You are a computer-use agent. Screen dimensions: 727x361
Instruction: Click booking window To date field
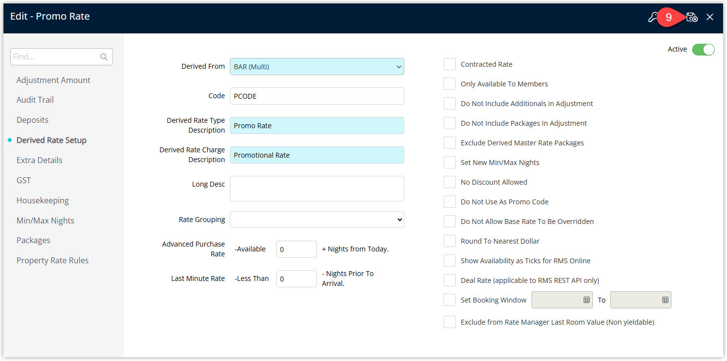pyautogui.click(x=641, y=300)
